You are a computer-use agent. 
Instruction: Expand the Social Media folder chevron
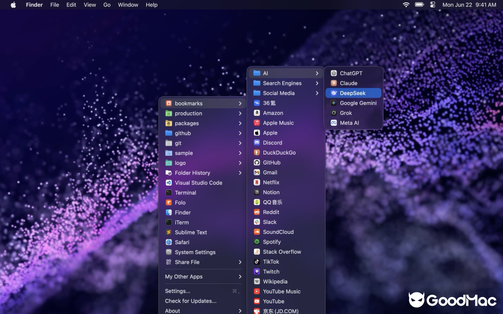pos(317,93)
